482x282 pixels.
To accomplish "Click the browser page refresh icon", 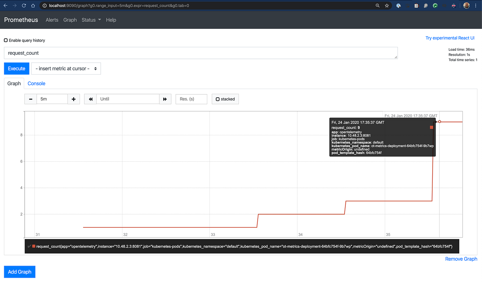I will [23, 5].
